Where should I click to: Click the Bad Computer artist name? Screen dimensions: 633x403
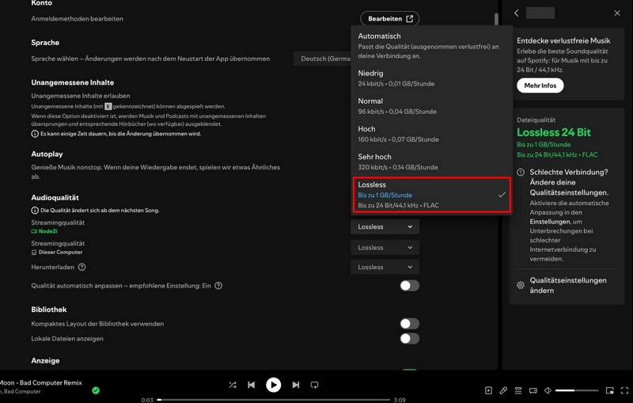pos(21,391)
